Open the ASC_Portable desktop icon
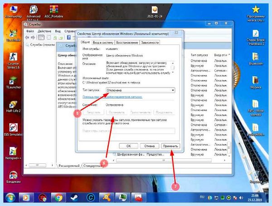Screen dimensions: 272x206 [x=54, y=12]
